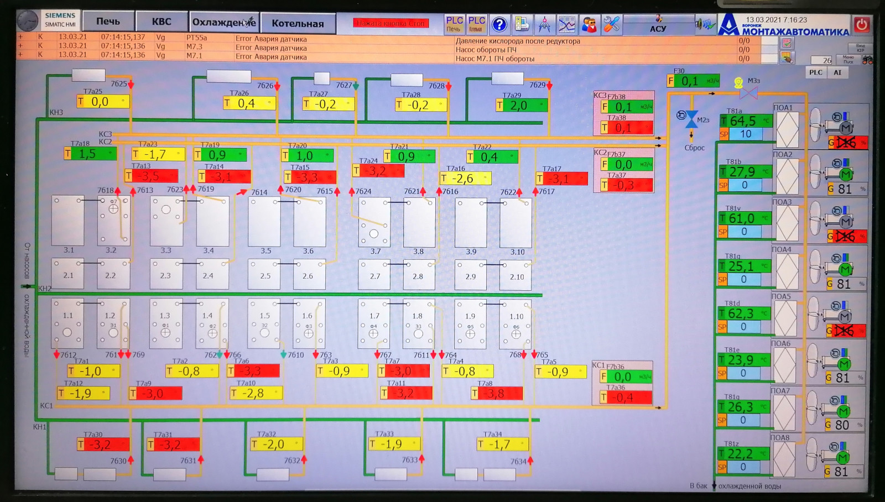The width and height of the screenshot is (885, 502).
Task: Open the help question mark icon
Action: [x=499, y=24]
